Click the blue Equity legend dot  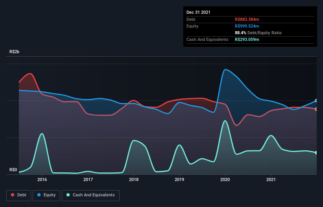pyautogui.click(x=39, y=195)
